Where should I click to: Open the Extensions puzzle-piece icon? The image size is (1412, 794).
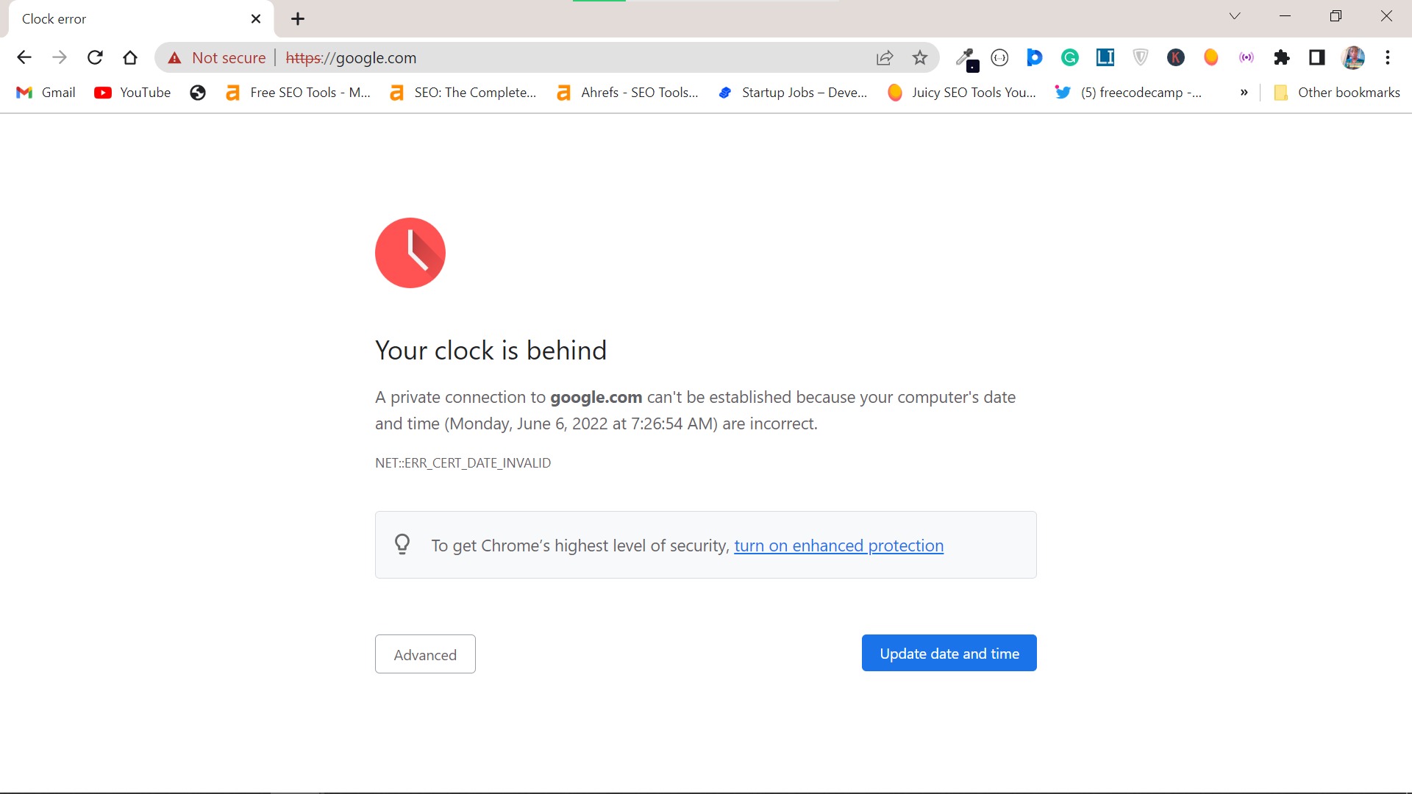1282,57
